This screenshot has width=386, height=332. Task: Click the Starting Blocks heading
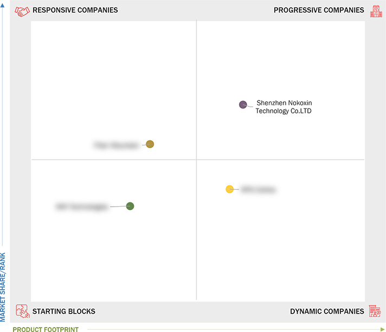point(64,311)
